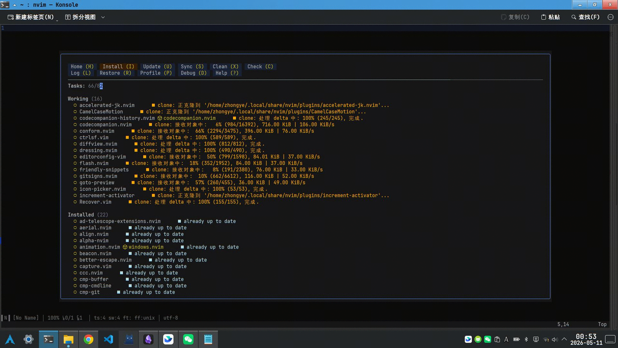Click the cmp-git plugin entry

[90, 292]
